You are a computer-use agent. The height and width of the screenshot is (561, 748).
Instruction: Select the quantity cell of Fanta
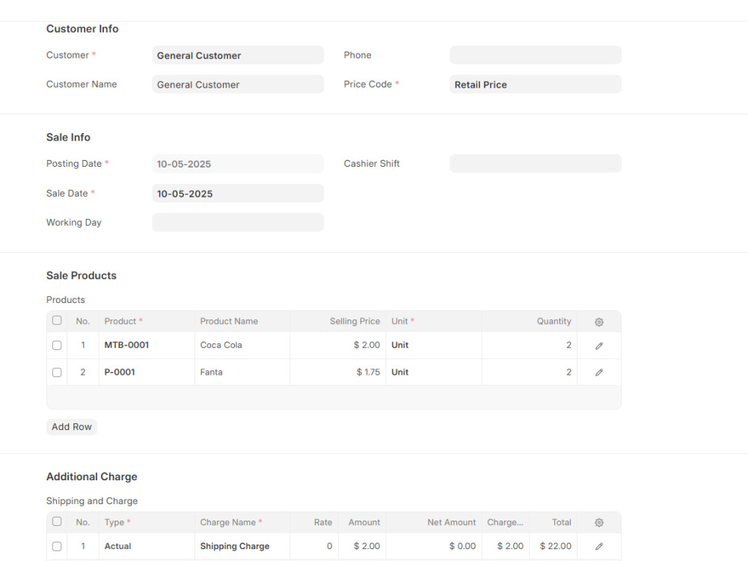coord(530,372)
